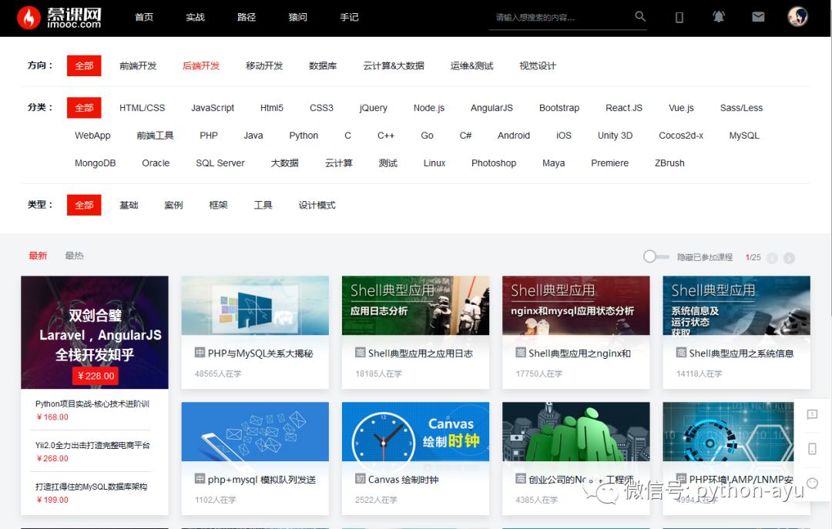Viewport: 832px width, 529px height.
Task: Select the HTML/CSS category
Action: point(143,108)
